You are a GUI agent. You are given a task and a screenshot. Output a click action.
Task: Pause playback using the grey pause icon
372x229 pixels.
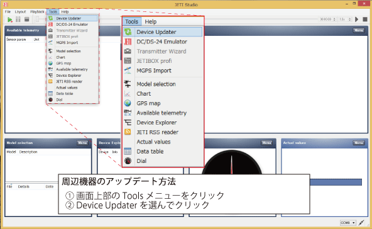tap(18, 20)
